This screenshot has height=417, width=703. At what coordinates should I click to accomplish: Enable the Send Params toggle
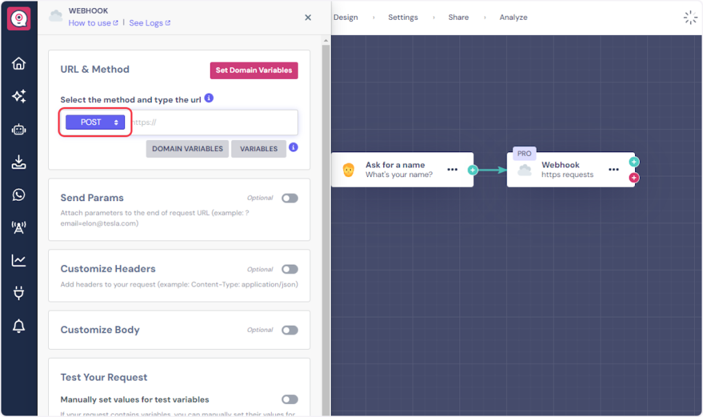pos(290,198)
